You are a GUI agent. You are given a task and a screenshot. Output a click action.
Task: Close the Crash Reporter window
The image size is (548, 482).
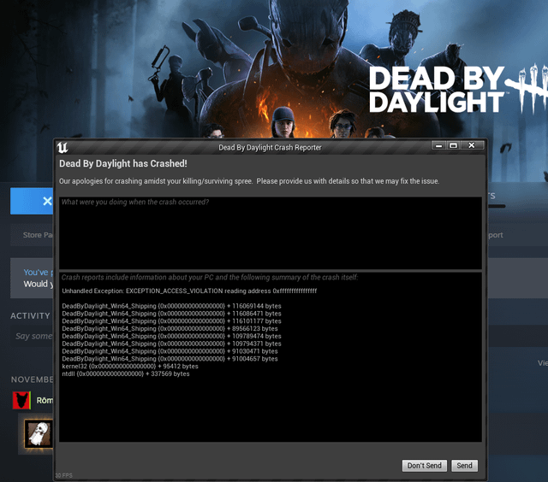(472, 145)
